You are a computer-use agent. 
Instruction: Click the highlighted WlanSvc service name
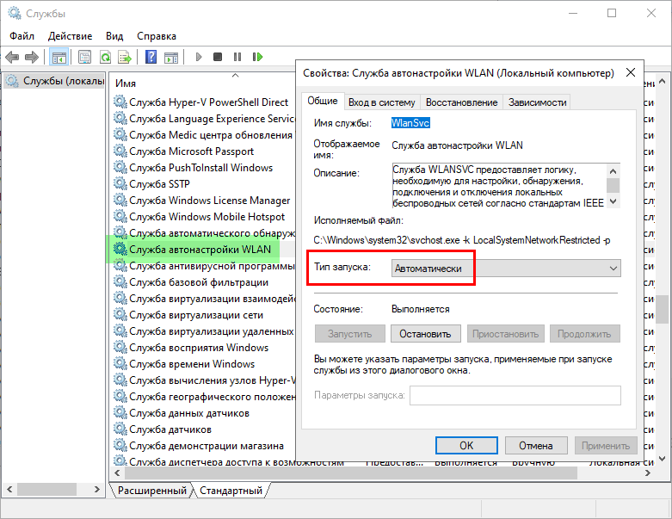[410, 123]
